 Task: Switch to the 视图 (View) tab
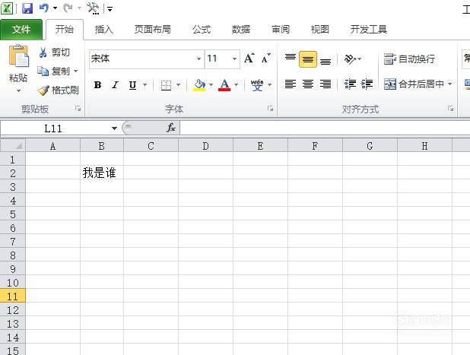pyautogui.click(x=320, y=30)
